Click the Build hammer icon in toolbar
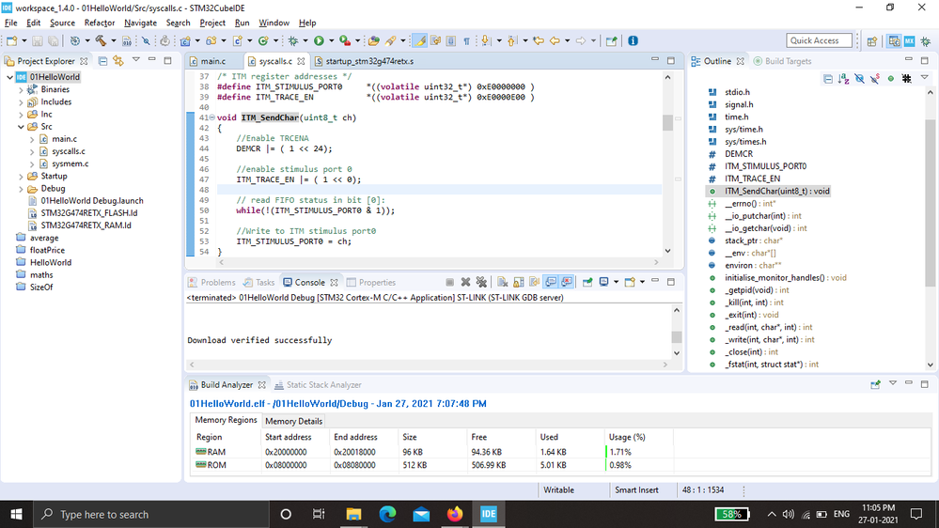Screen dimensions: 939x528 tap(100, 40)
